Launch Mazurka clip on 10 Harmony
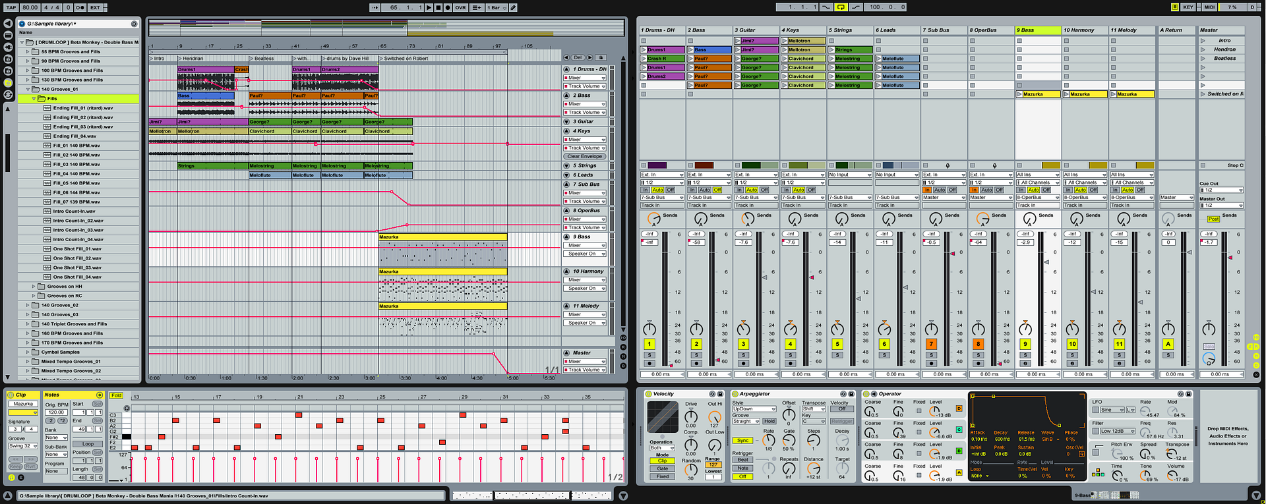This screenshot has width=1266, height=504. tap(1067, 94)
